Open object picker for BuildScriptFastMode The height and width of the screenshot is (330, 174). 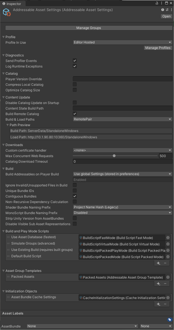click(x=168, y=238)
